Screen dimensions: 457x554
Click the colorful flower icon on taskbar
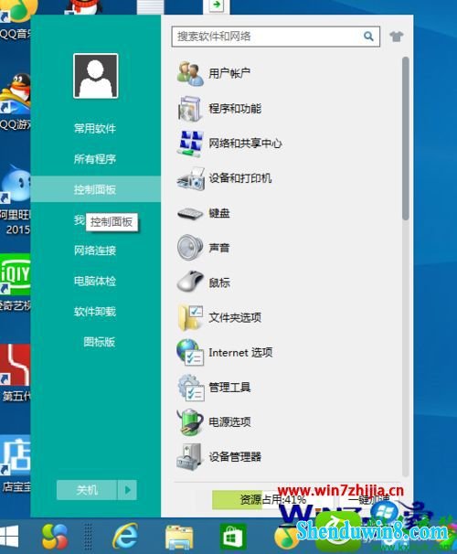(x=55, y=537)
